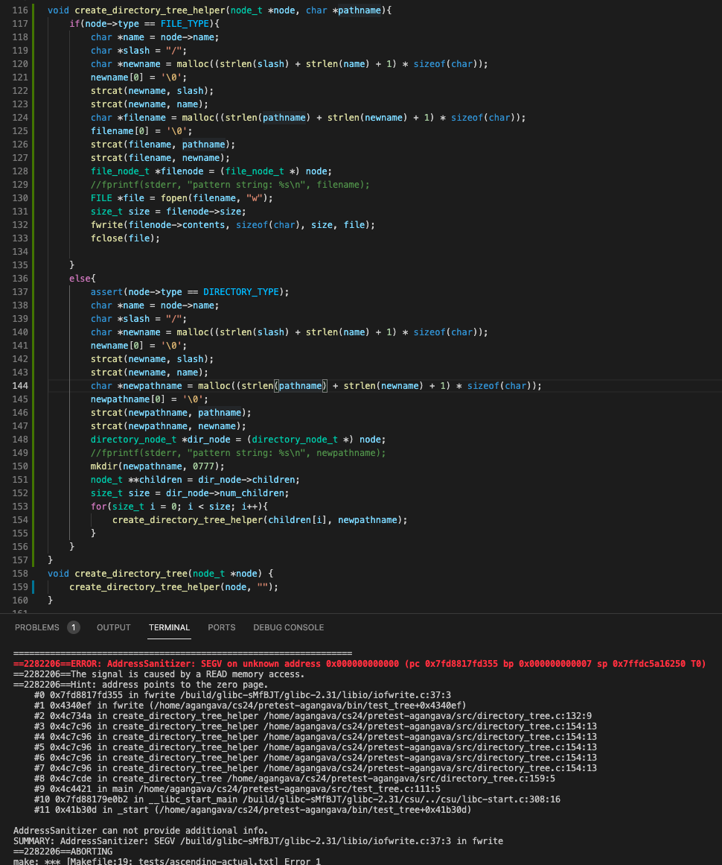Click the SUMMARY line in terminal output
This screenshot has width=722, height=865.
coord(258,841)
